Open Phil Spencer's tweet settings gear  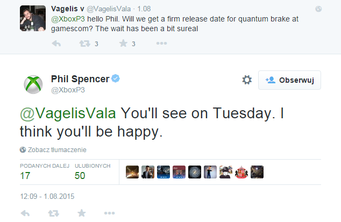(x=247, y=80)
